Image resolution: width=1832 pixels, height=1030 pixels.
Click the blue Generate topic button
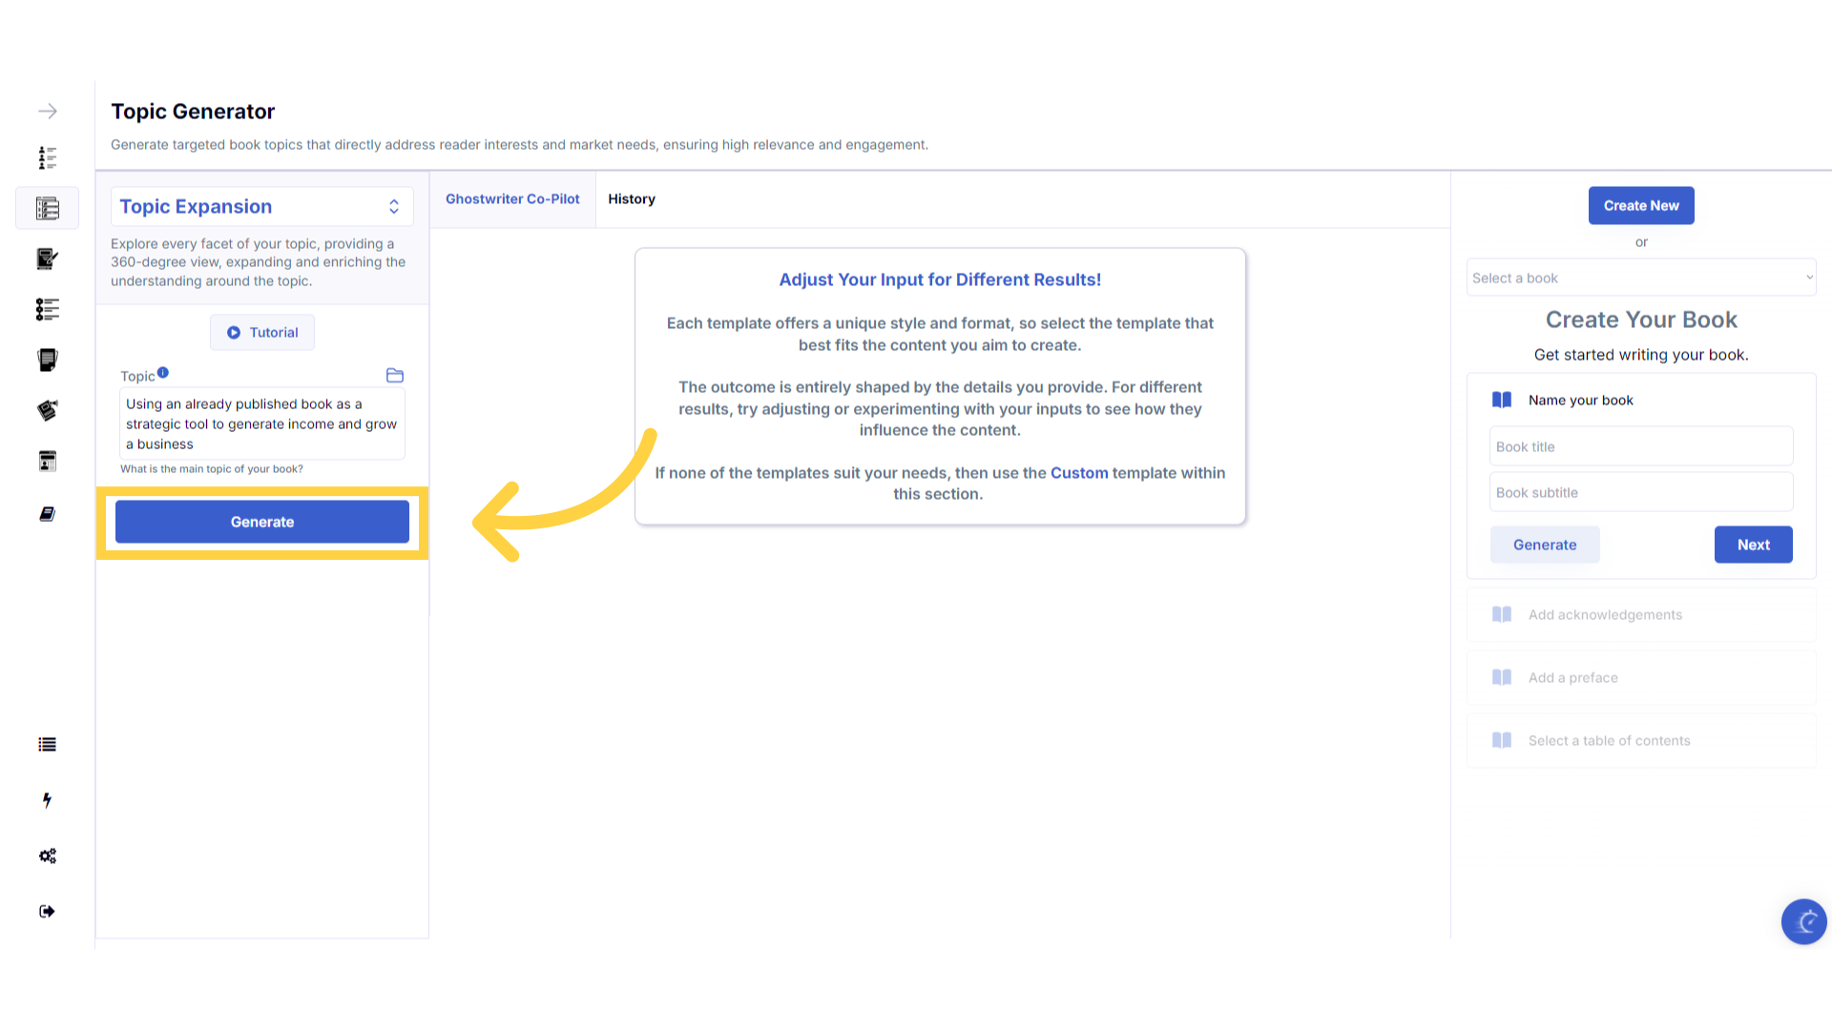(x=261, y=522)
